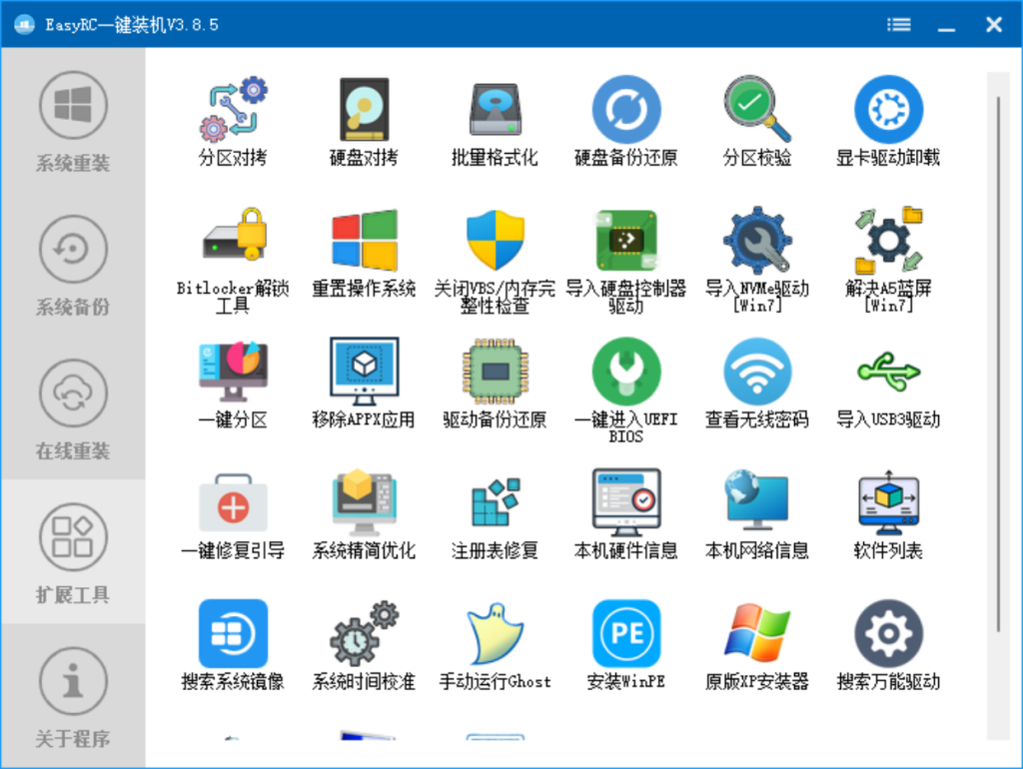The width and height of the screenshot is (1023, 769).
Task: Open 查看无线密码 WiFi password viewer
Action: 757,384
